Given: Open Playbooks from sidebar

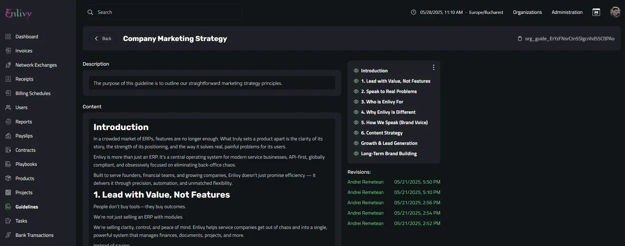Looking at the screenshot, I should click(x=26, y=164).
